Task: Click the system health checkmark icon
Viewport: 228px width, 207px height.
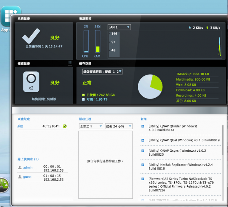Action: [x=31, y=36]
